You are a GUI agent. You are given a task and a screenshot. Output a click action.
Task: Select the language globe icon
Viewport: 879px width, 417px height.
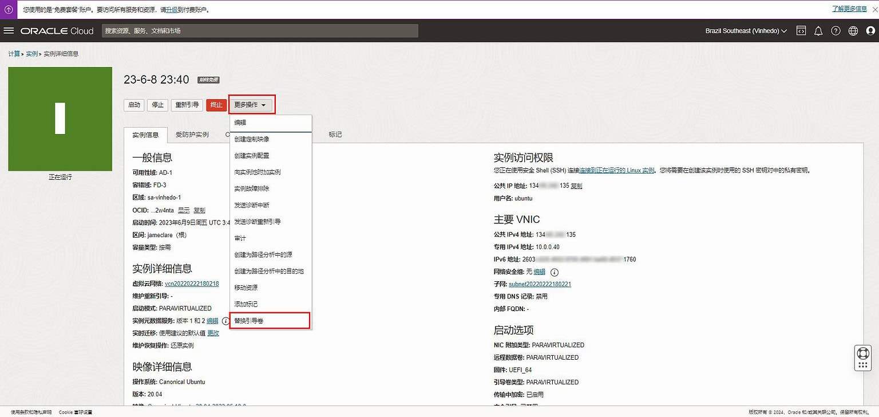(852, 30)
